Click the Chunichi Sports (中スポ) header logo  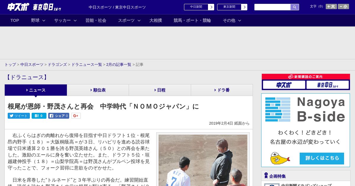pos(18,7)
